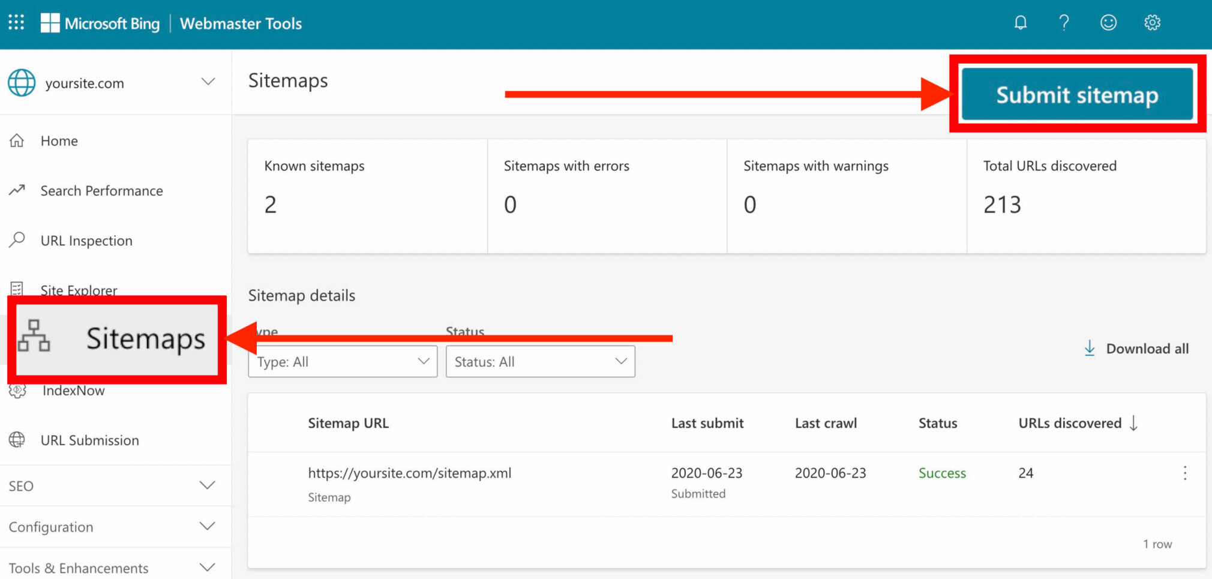1212x579 pixels.
Task: Open row options via three-dot menu
Action: [x=1185, y=473]
